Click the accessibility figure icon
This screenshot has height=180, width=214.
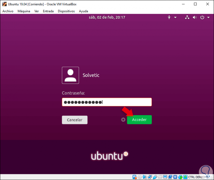(169, 18)
